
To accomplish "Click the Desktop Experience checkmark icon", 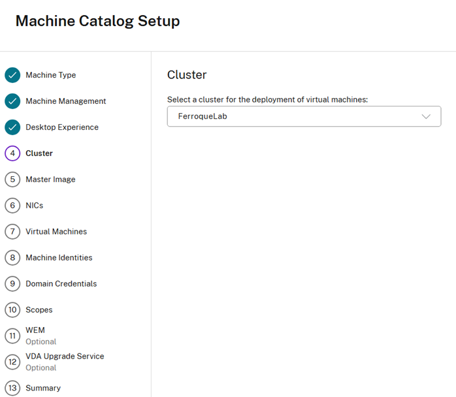I will 12,127.
